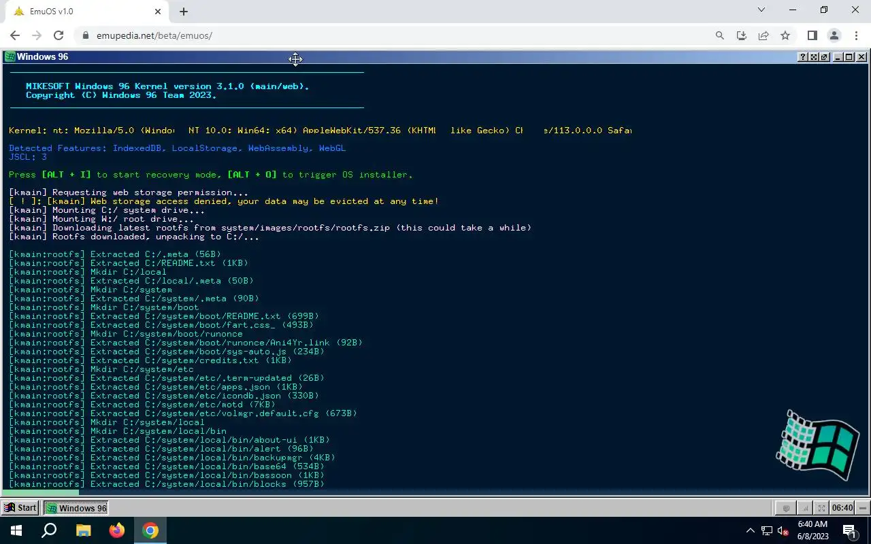Click 'Mounting W:/ root drive' line
Viewport: 871px width, 544px height.
tap(101, 219)
